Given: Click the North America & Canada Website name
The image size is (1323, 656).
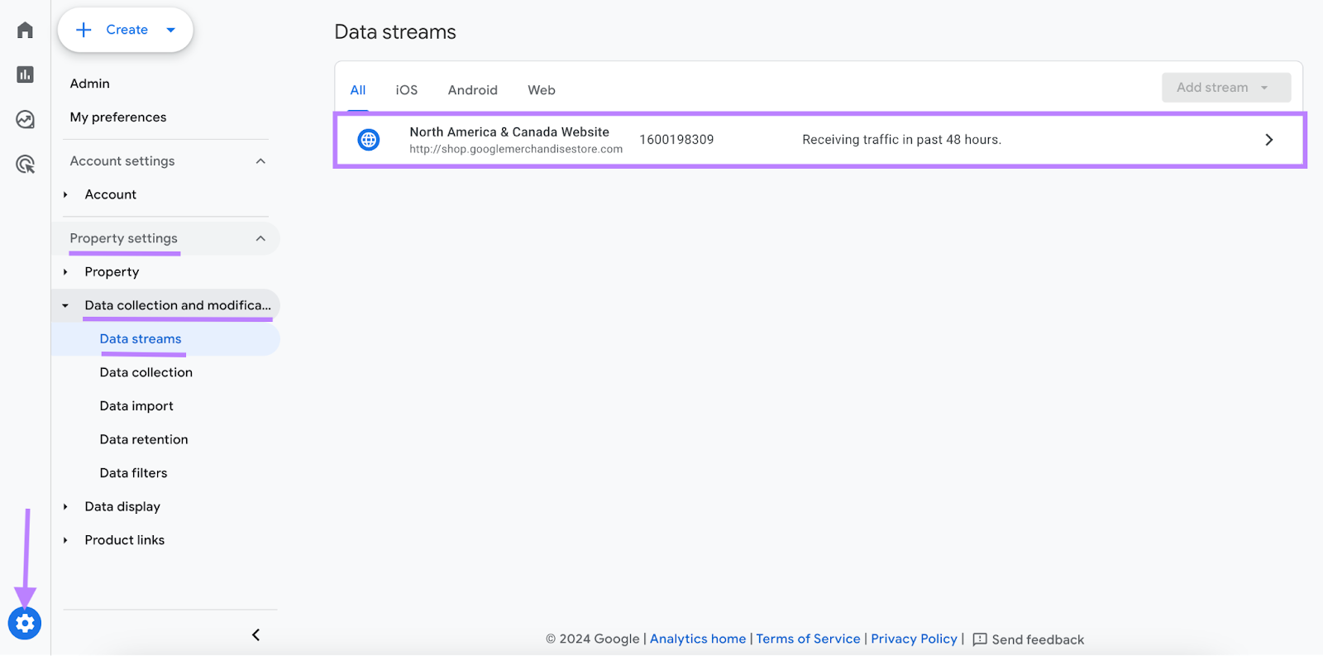Looking at the screenshot, I should point(509,132).
